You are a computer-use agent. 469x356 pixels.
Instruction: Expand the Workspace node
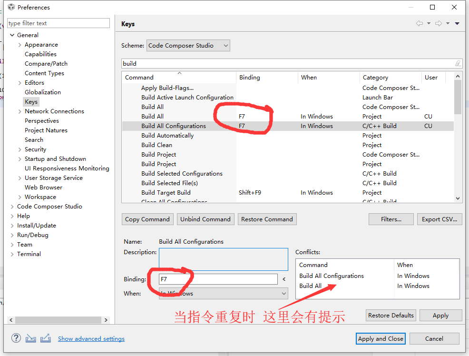pyautogui.click(x=20, y=197)
